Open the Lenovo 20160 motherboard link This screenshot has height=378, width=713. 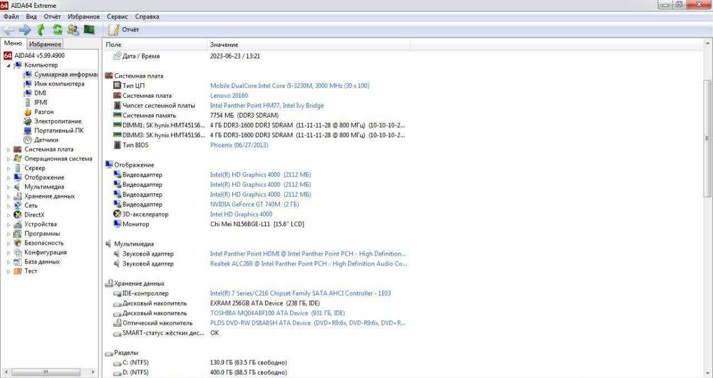point(229,96)
